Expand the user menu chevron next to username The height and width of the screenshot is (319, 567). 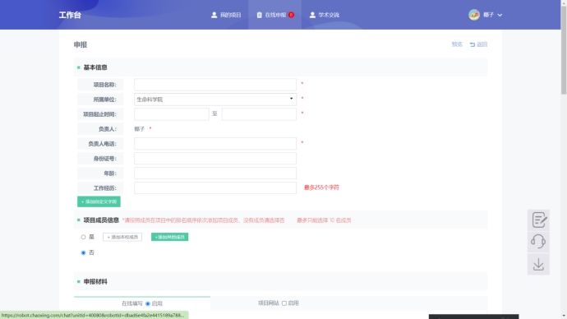(500, 15)
